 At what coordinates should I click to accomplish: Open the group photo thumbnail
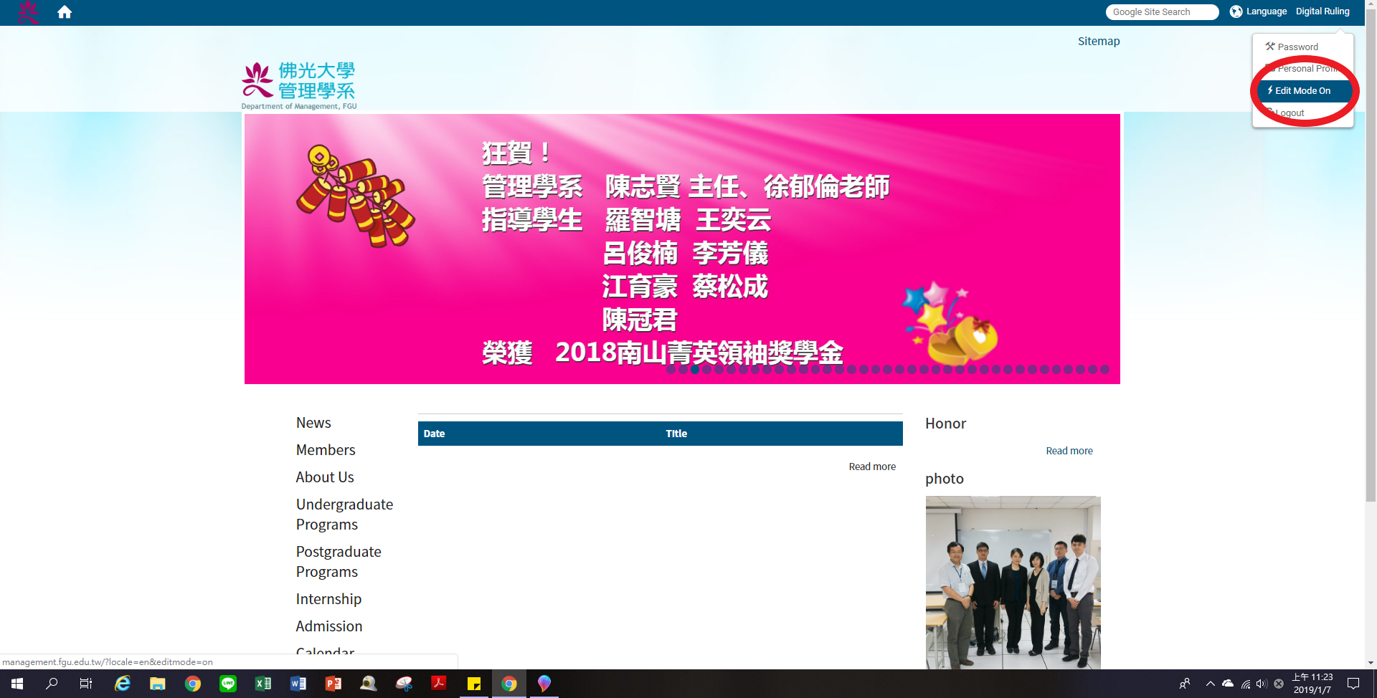pos(1013,582)
